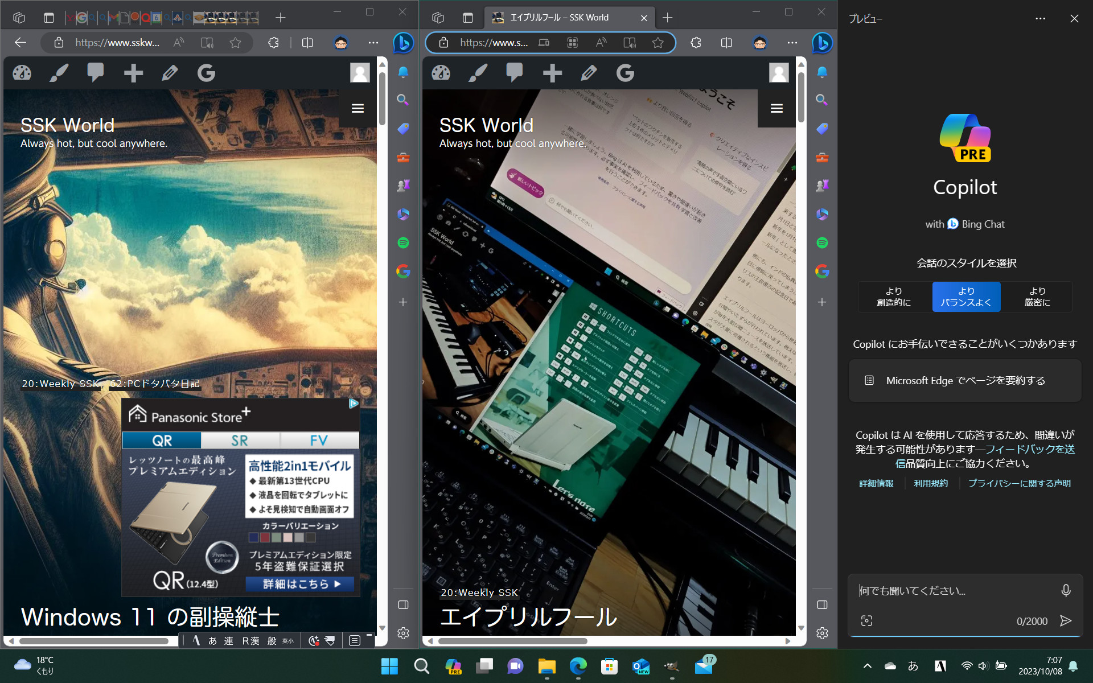Select よりバランスよく conversation style

[966, 297]
